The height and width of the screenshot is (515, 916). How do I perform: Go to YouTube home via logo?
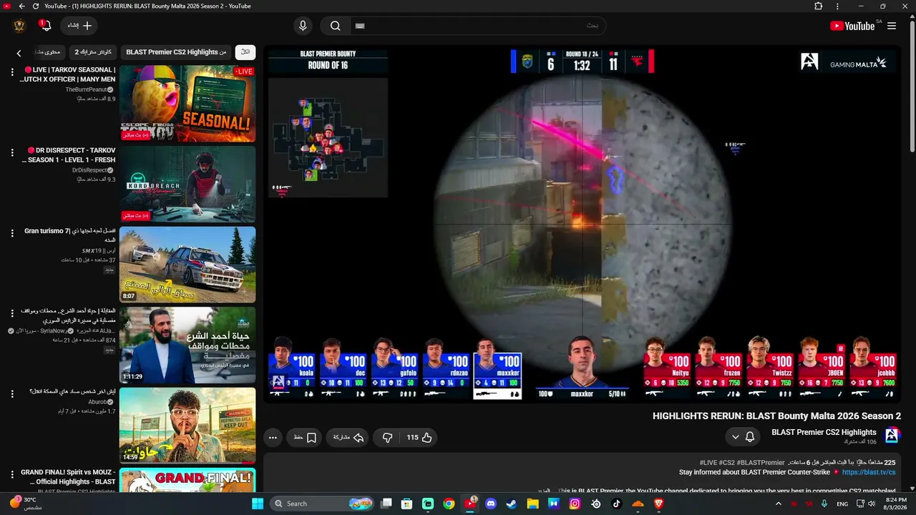(852, 26)
